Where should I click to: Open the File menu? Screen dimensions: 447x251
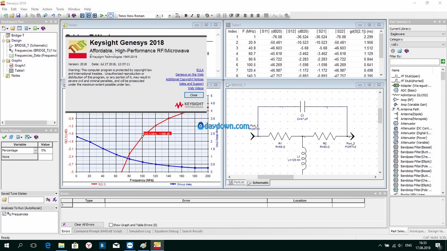pos(4,9)
